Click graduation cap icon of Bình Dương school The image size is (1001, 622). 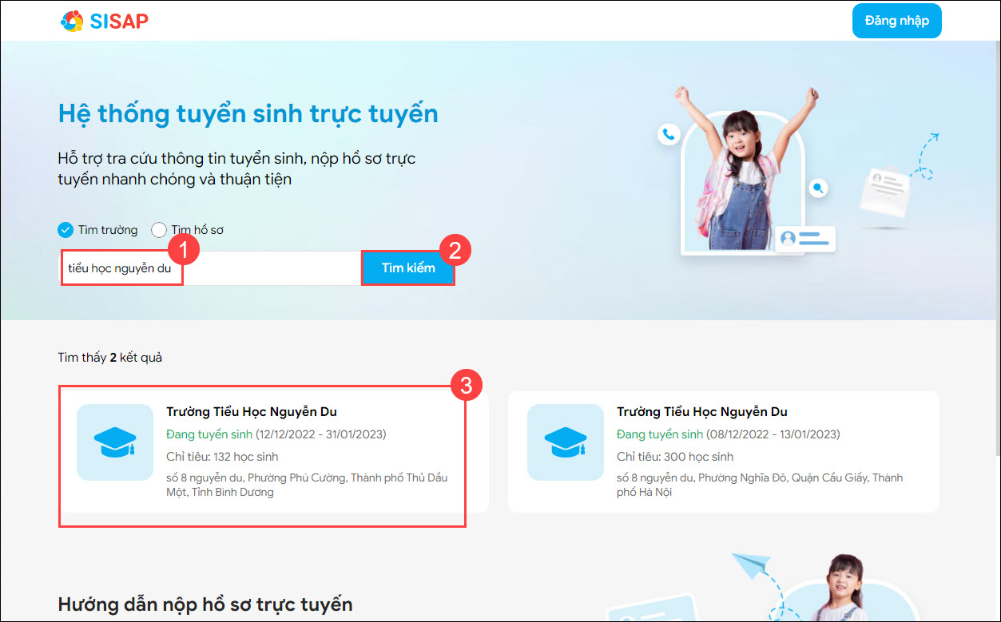[x=115, y=442]
